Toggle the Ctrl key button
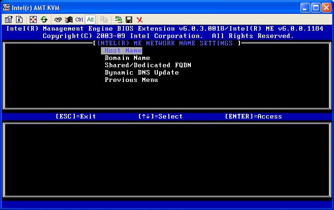334x210 pixels. coord(79,20)
